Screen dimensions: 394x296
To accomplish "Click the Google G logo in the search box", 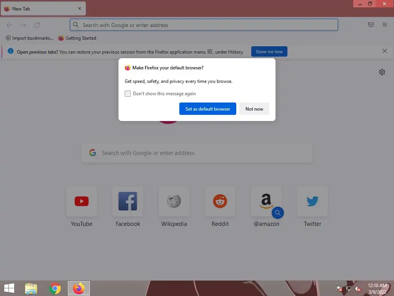I will coord(93,153).
